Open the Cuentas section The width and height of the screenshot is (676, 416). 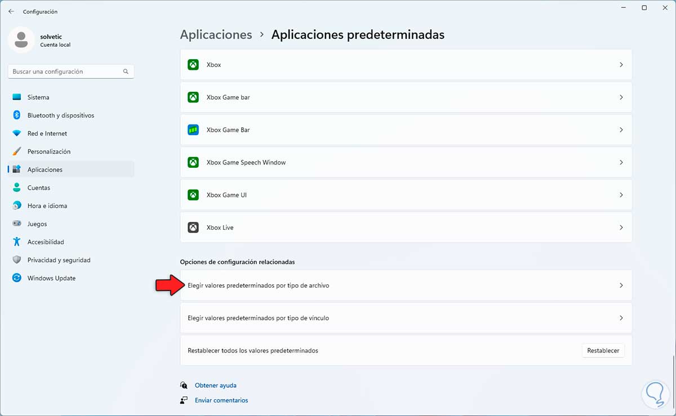[x=71, y=187]
